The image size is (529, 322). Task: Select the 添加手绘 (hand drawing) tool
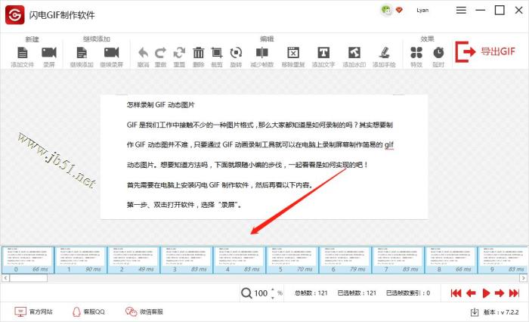384,53
